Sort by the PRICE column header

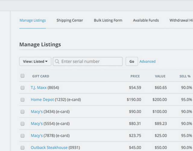pos(135,76)
